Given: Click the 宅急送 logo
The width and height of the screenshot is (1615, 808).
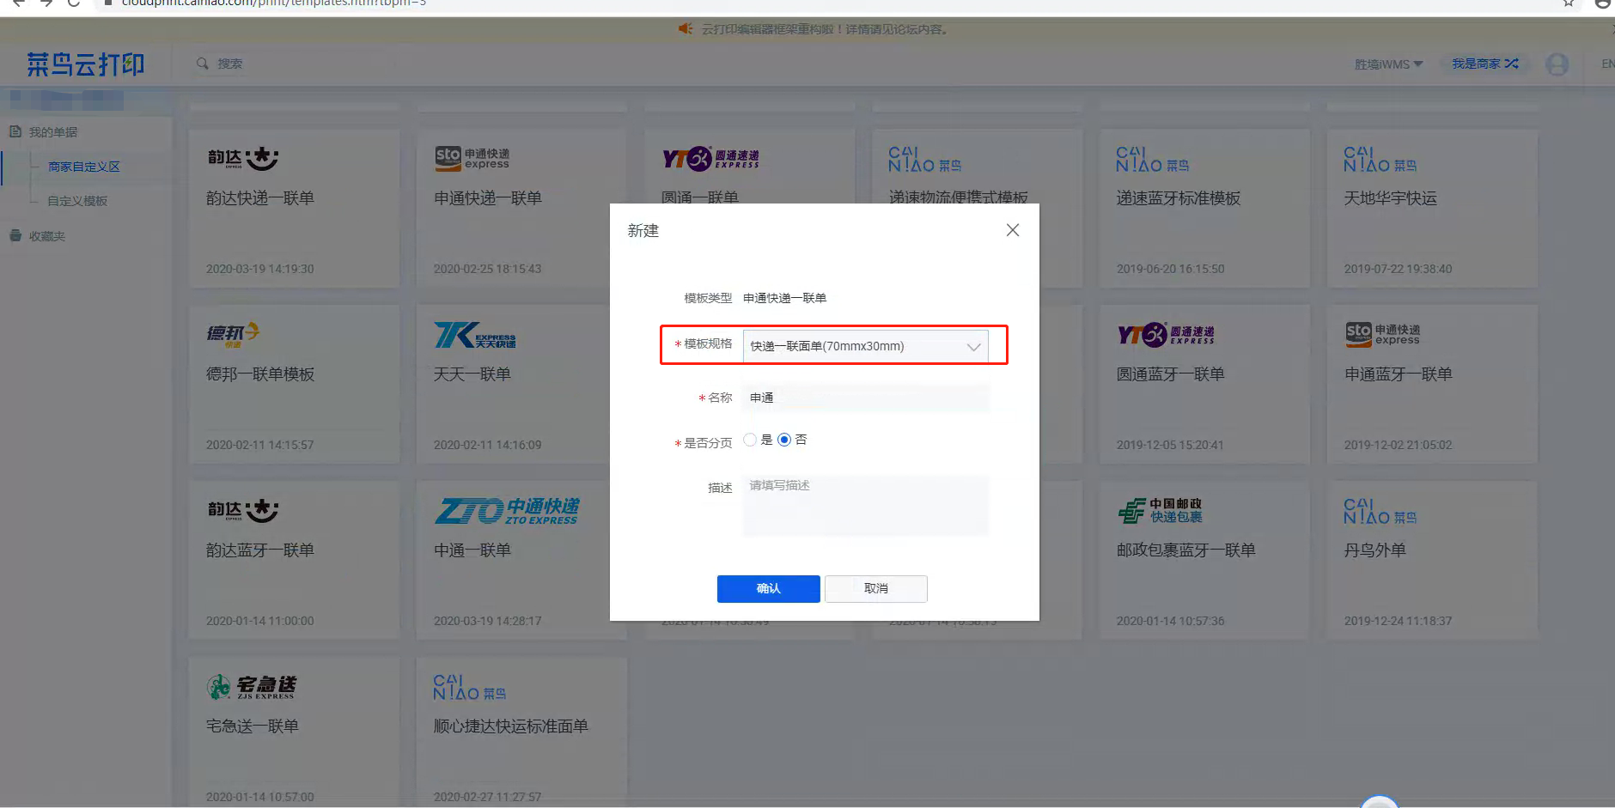Looking at the screenshot, I should coord(252,686).
